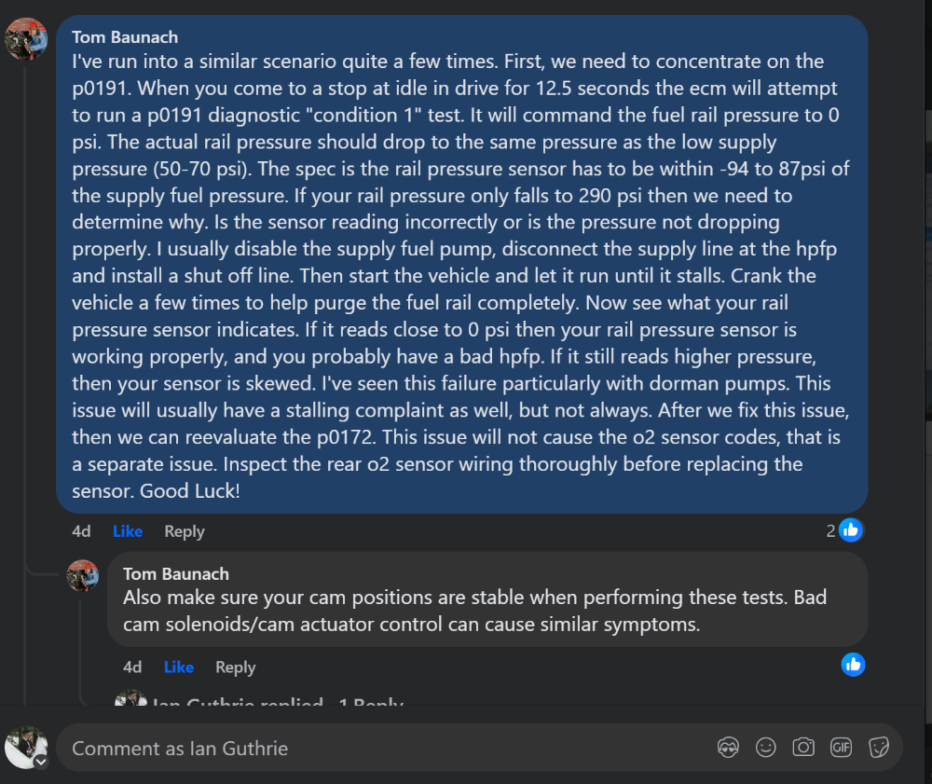Focus the 'Comment as Ian Guthrie' field

[x=373, y=748]
